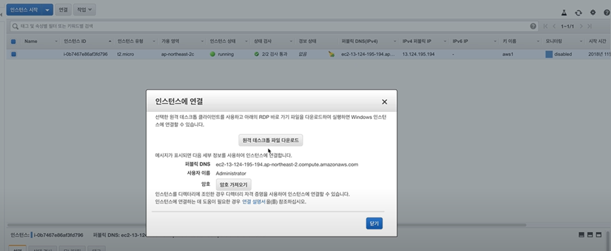This screenshot has width=611, height=251.
Task: Open the IPv4 퍼블릭 IP column arrow
Action: coord(445,42)
